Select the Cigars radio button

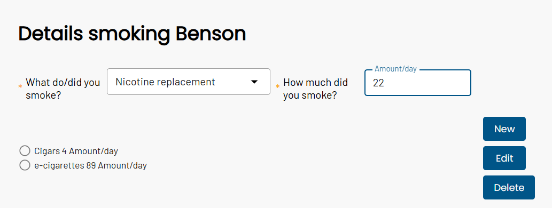point(25,151)
